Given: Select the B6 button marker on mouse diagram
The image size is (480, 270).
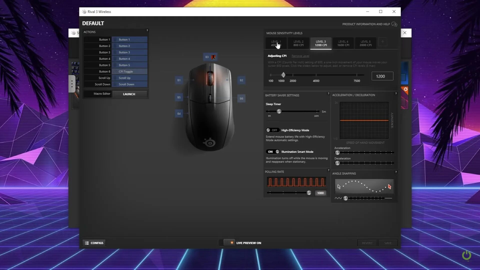Looking at the screenshot, I should (x=241, y=98).
